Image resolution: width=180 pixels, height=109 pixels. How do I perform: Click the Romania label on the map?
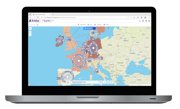[120, 63]
